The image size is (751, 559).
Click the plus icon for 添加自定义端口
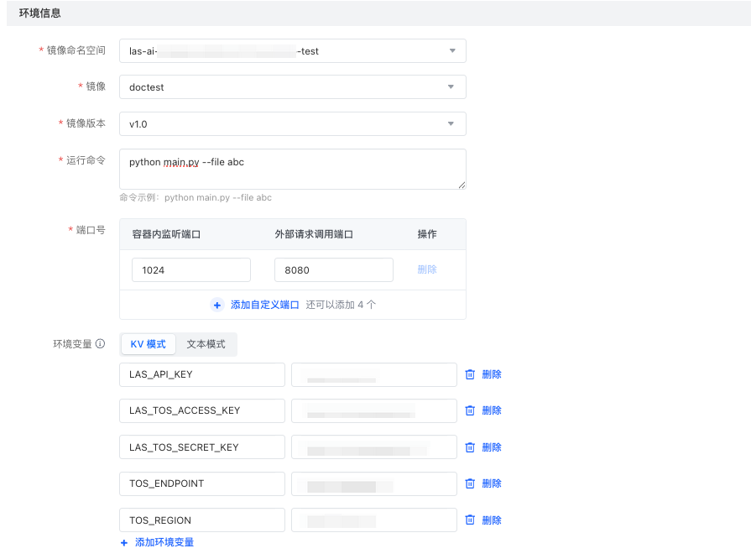click(216, 305)
